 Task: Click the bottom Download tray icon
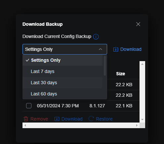tap(57, 119)
